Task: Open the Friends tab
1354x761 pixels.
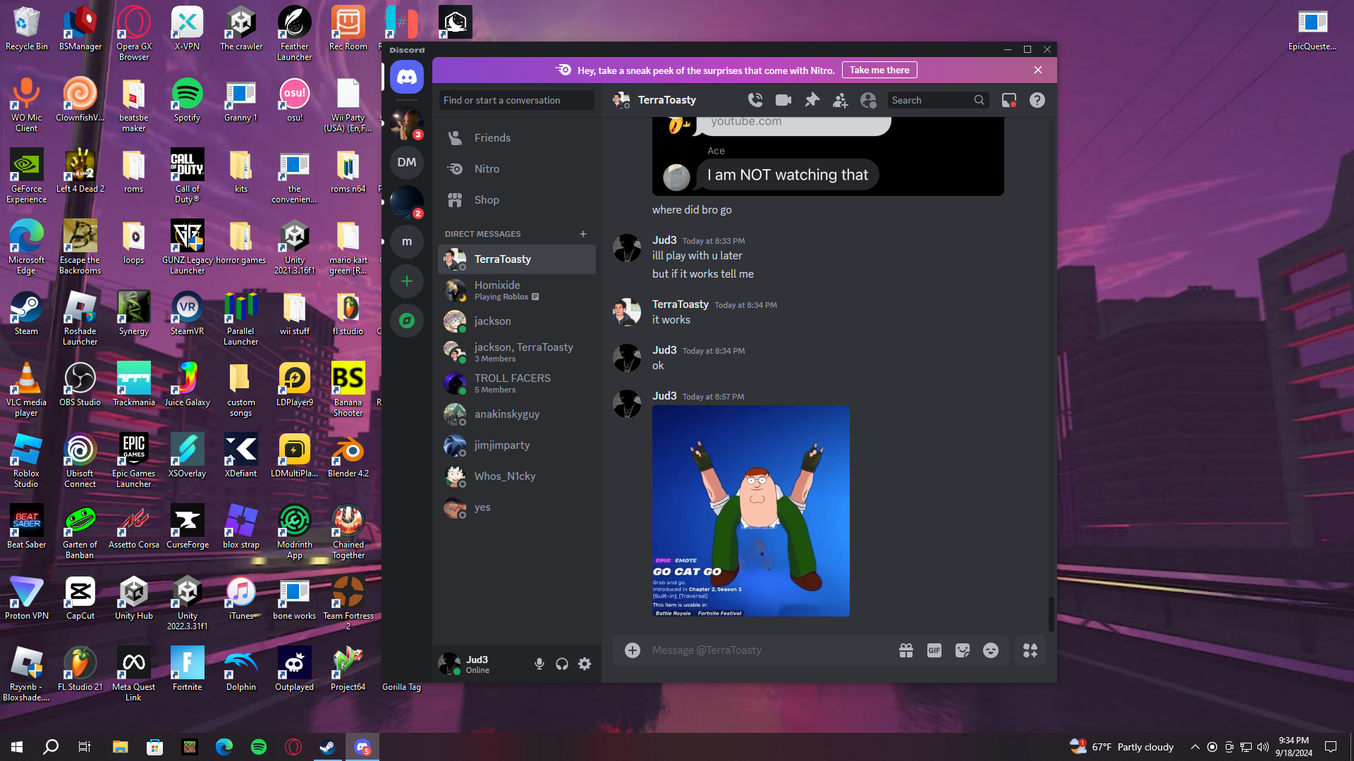Action: click(x=492, y=138)
